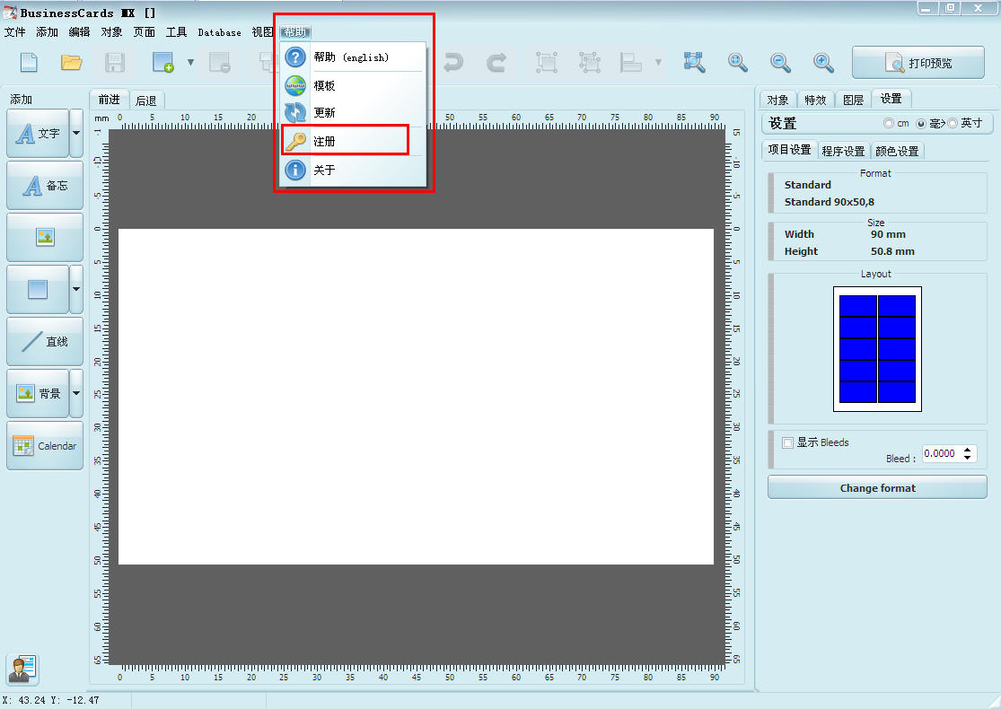Click the Bleed spinner arrows
Screen dimensions: 1001x709
click(968, 454)
